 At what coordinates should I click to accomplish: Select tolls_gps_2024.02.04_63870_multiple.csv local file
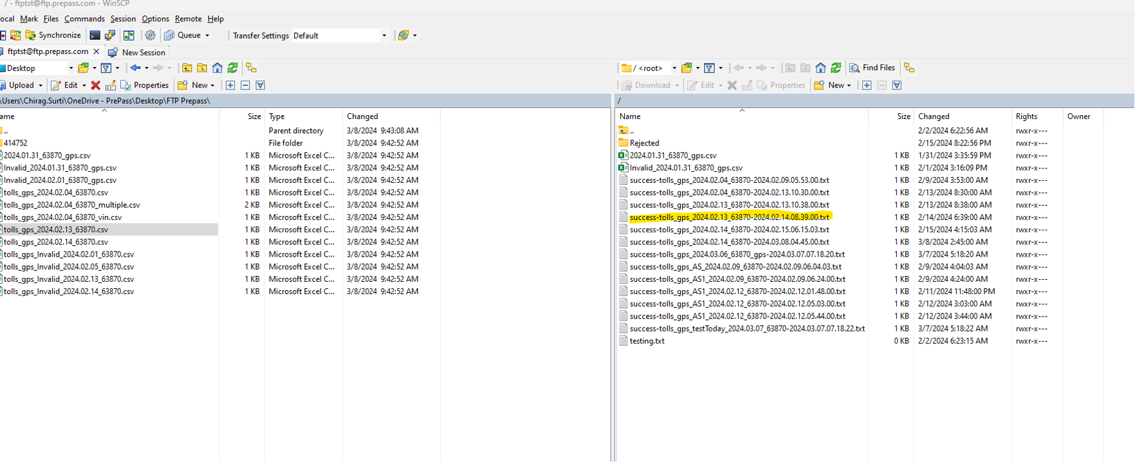(x=72, y=205)
